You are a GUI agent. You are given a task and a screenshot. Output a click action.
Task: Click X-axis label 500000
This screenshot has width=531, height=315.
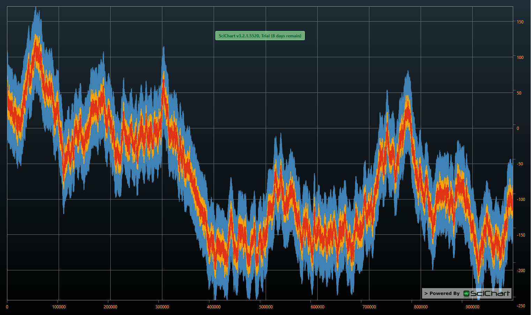pyautogui.click(x=266, y=307)
